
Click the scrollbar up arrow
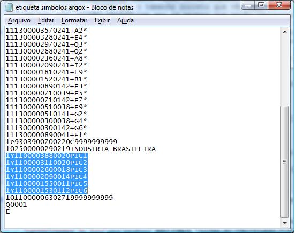click(x=285, y=32)
